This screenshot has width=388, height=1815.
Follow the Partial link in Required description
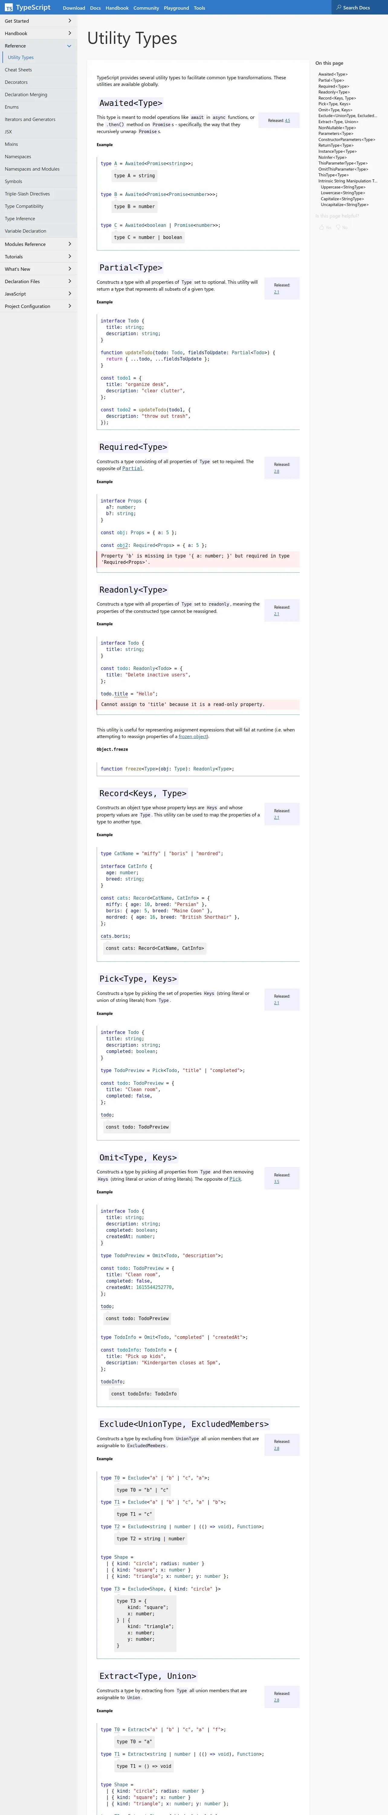point(132,469)
